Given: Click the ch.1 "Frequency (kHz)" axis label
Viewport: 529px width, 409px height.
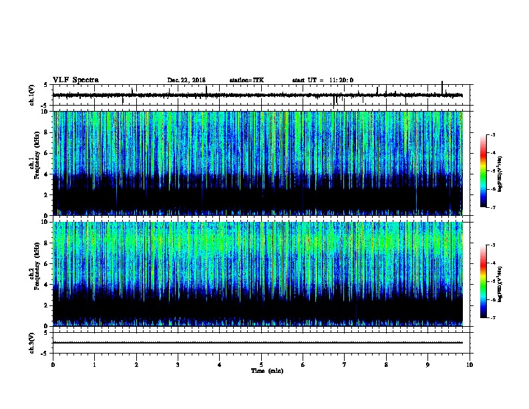Looking at the screenshot, I should pos(37,155).
